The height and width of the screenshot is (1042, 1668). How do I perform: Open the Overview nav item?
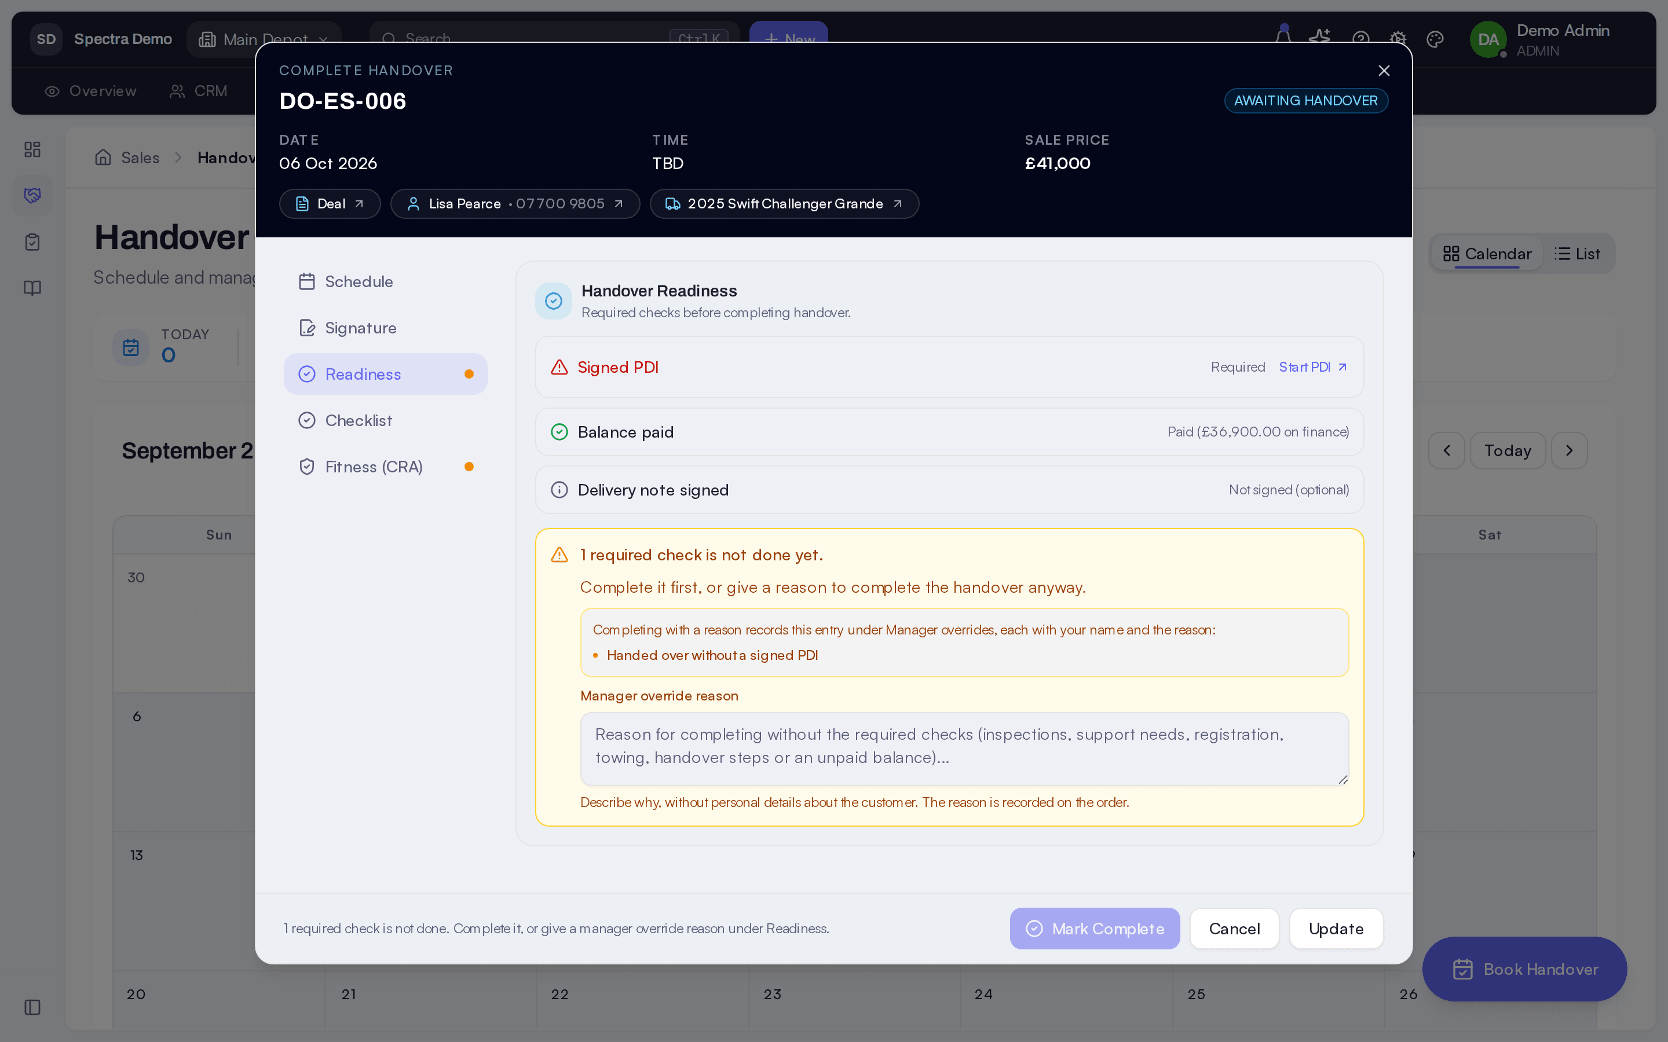90,91
